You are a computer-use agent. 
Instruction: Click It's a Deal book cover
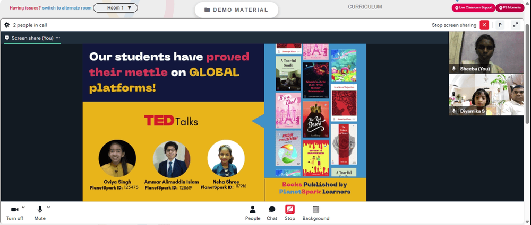288,111
